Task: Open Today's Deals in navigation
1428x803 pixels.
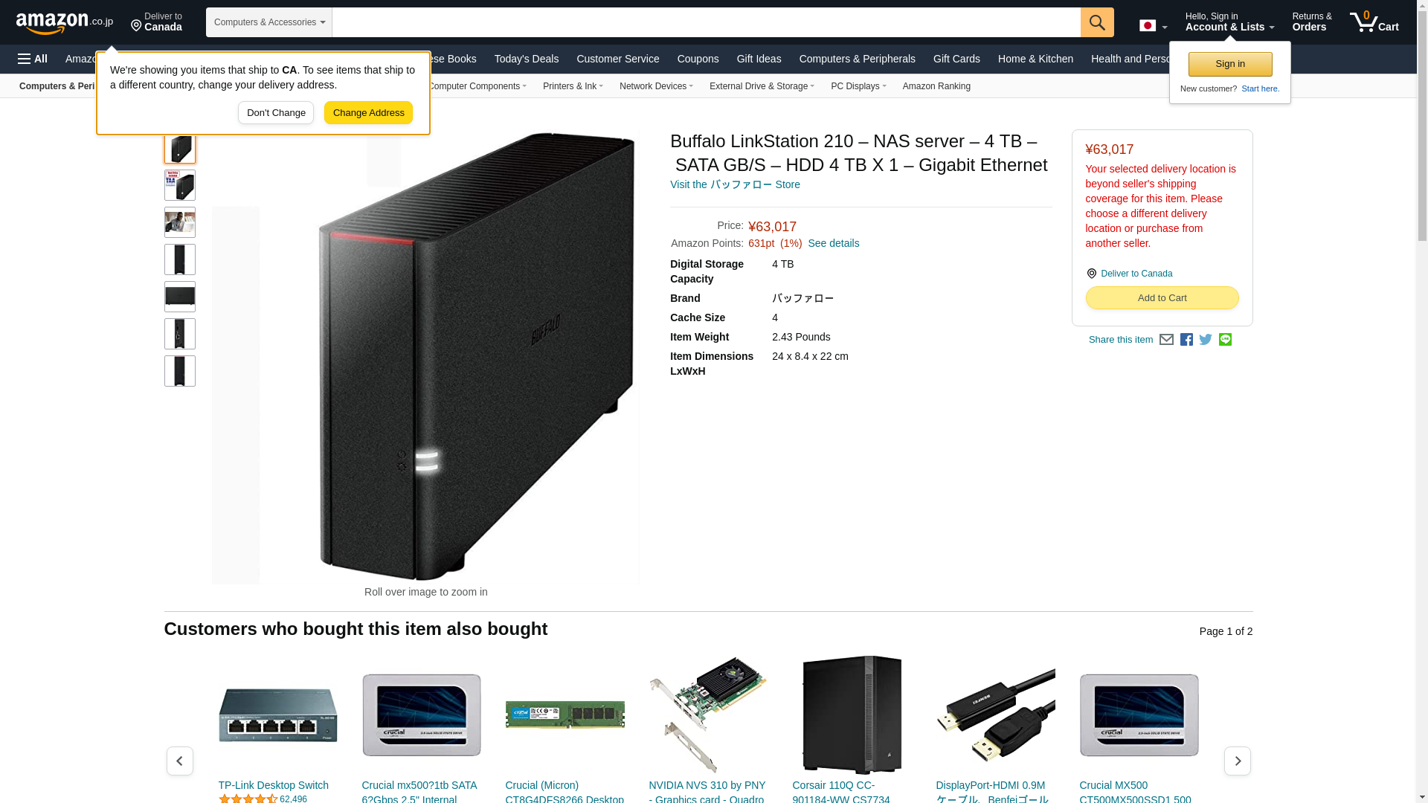Action: (x=526, y=59)
